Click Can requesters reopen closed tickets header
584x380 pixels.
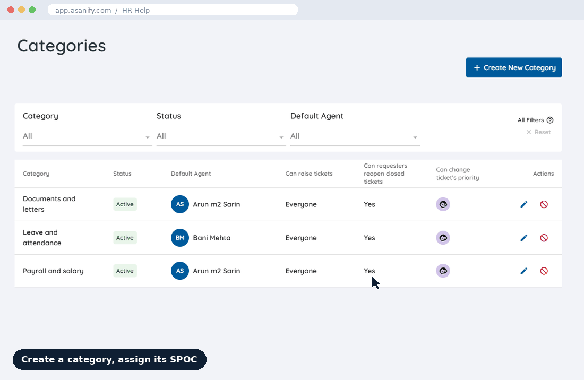pyautogui.click(x=385, y=174)
